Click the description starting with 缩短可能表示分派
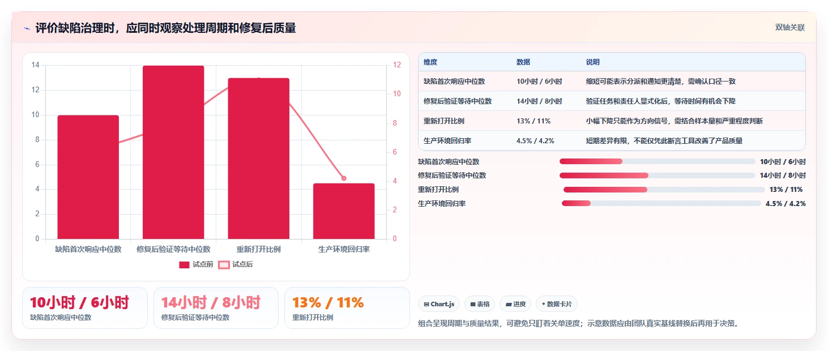The width and height of the screenshot is (828, 351). 661,82
